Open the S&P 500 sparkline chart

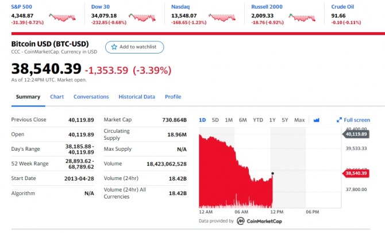(x=61, y=17)
